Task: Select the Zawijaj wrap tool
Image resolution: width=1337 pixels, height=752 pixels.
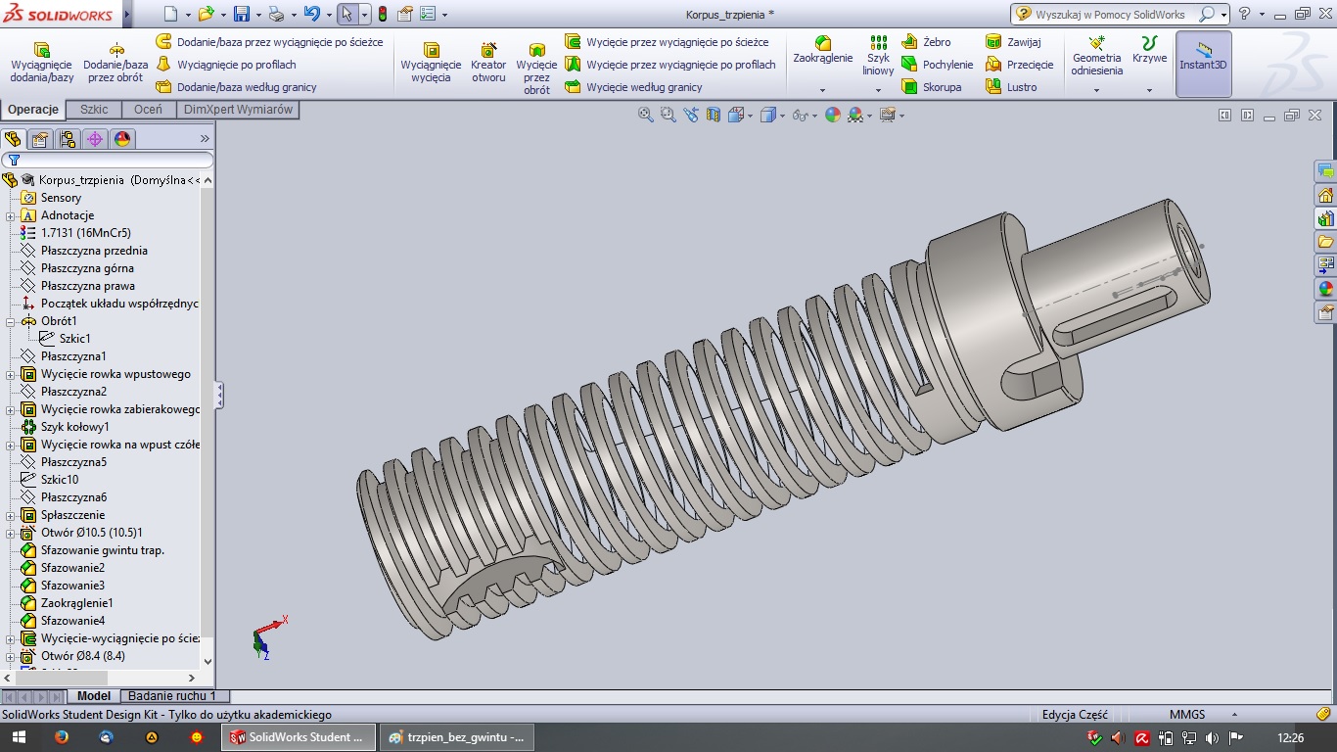Action: pos(1013,42)
